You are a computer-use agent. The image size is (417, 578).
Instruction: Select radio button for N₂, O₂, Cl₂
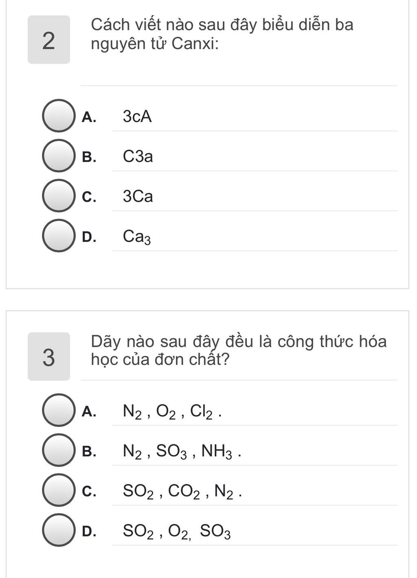(x=59, y=410)
